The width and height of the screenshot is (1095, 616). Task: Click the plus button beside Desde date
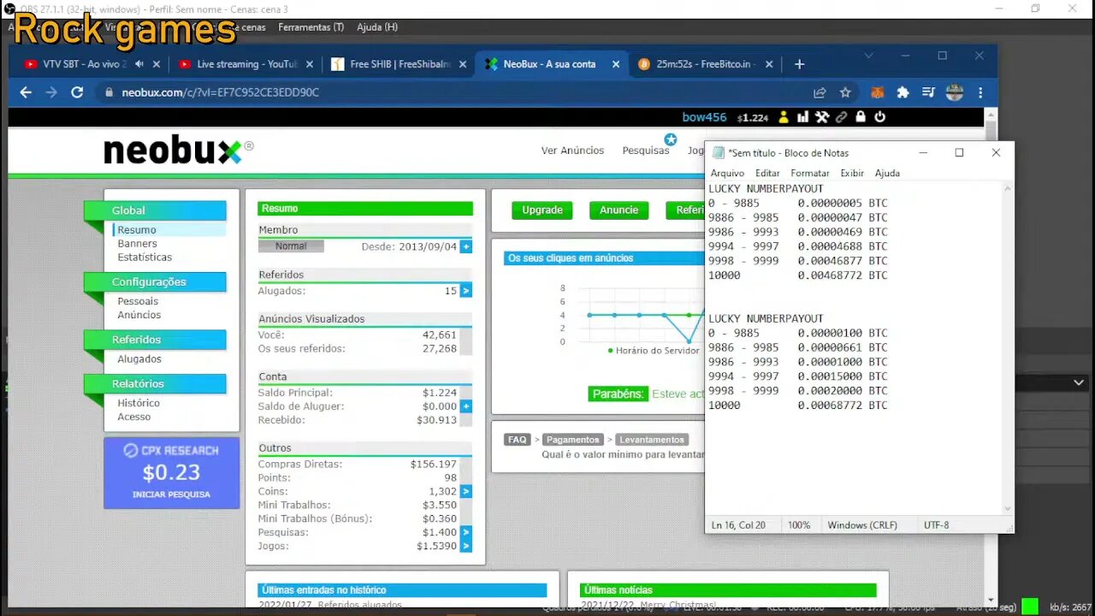465,246
